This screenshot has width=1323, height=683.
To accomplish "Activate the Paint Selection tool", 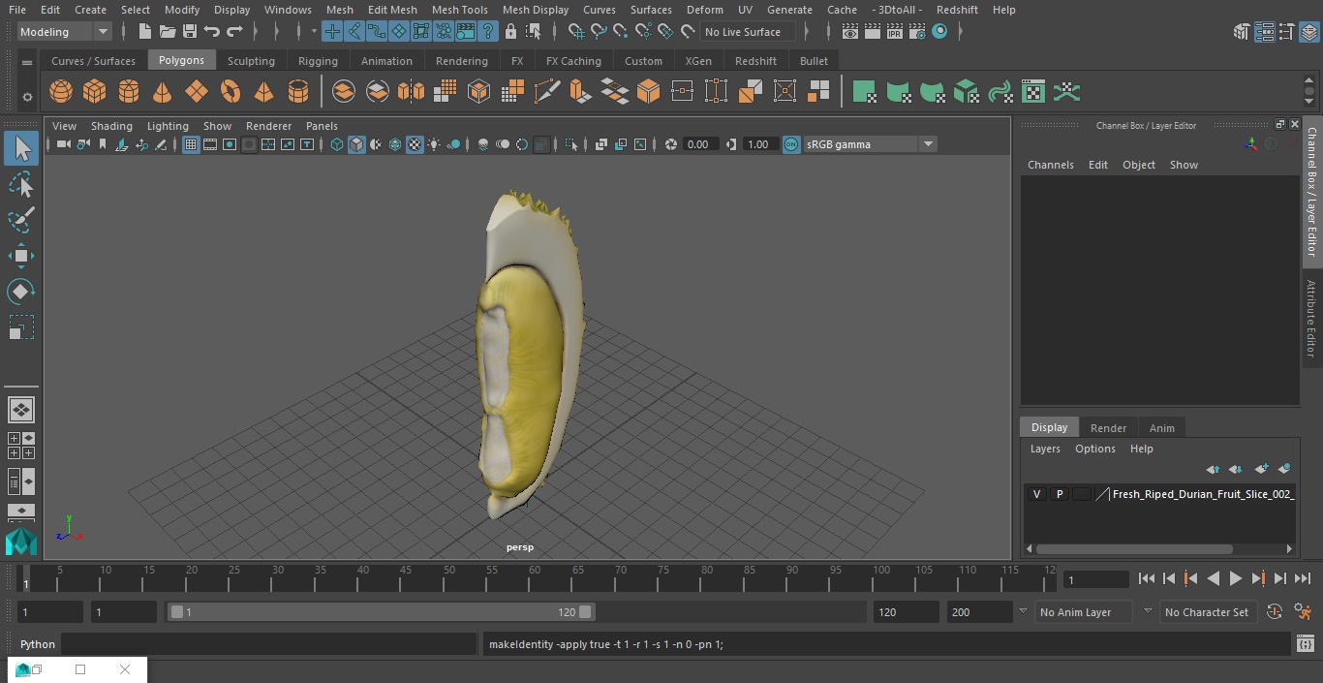I will 21,220.
